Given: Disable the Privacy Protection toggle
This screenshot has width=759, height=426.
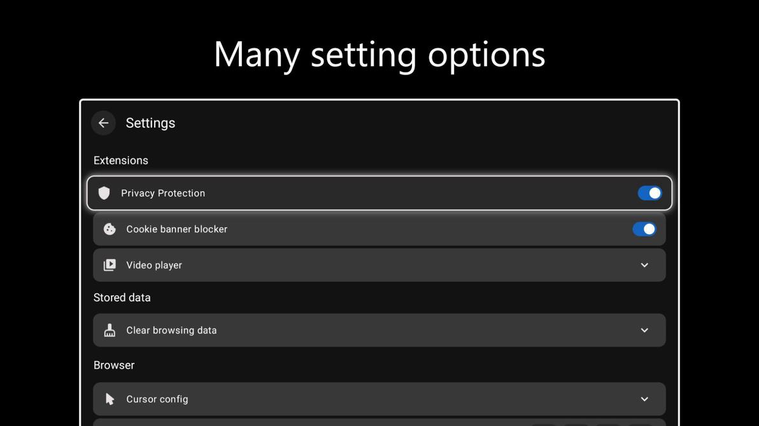Looking at the screenshot, I should (x=649, y=193).
